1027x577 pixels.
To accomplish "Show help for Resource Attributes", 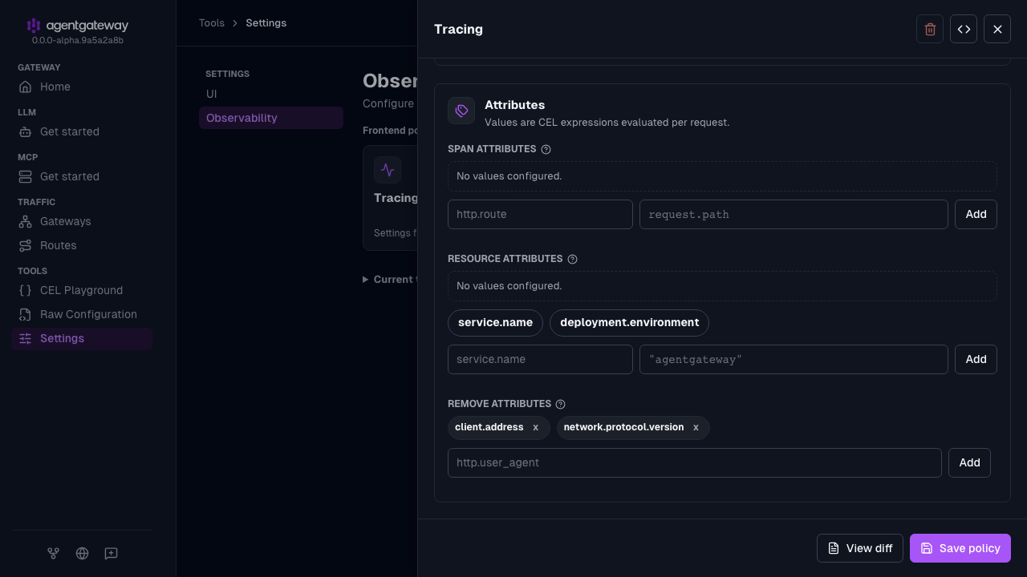I will pyautogui.click(x=572, y=259).
